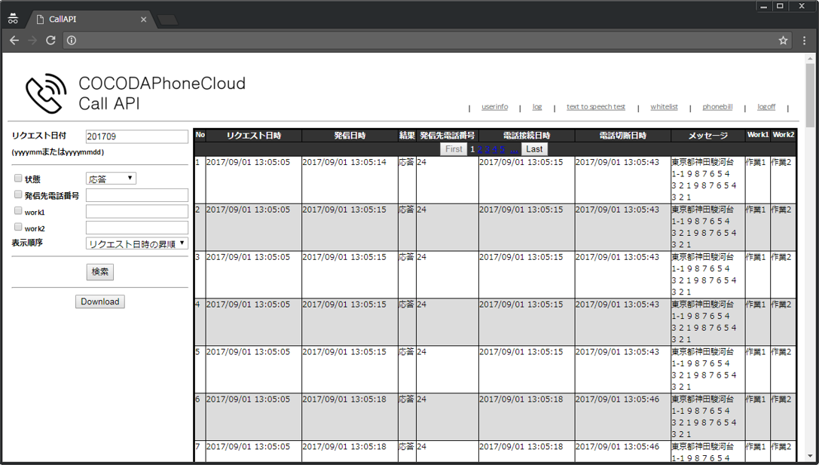
Task: Click row 1 発信日時 cell 13:05:14
Action: [x=350, y=179]
